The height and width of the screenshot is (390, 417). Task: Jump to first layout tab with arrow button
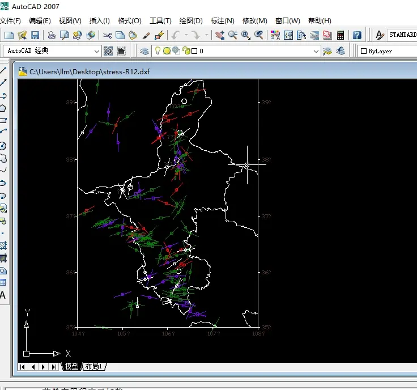[x=23, y=367]
